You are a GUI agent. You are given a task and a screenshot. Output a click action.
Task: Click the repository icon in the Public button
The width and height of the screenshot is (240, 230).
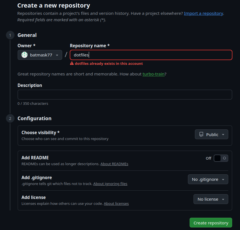tap(201, 134)
